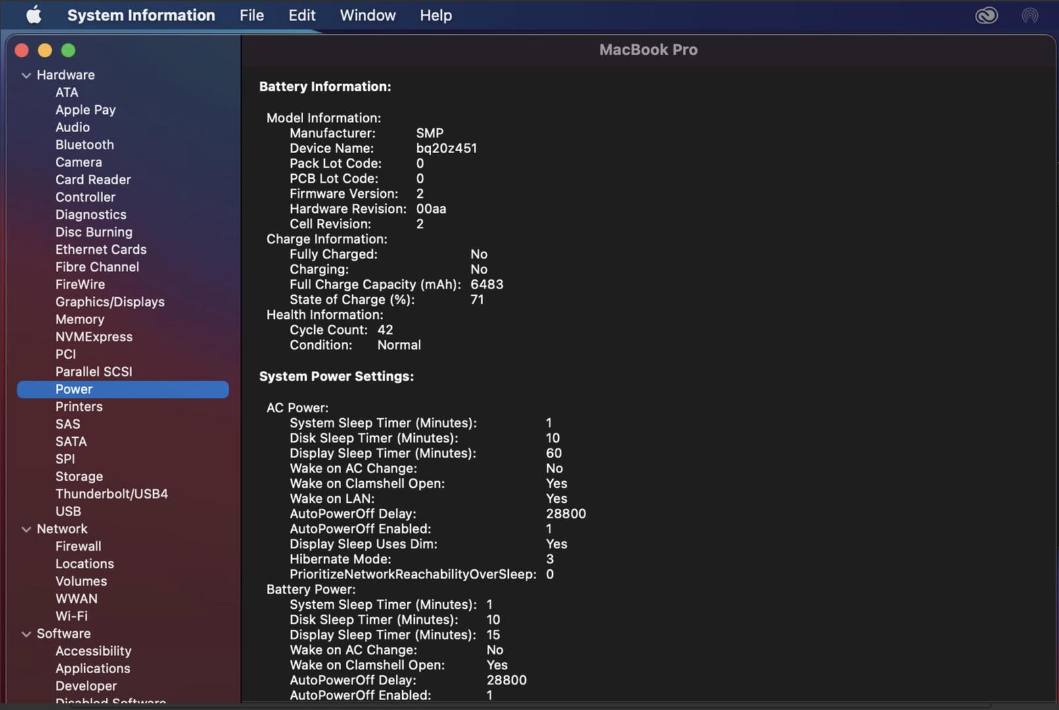Image resolution: width=1059 pixels, height=710 pixels.
Task: Select WWAN under Network
Action: click(76, 599)
